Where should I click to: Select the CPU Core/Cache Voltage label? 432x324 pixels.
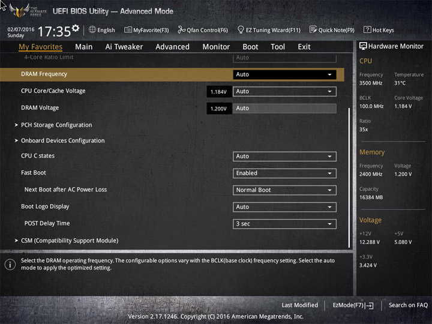[x=53, y=91]
